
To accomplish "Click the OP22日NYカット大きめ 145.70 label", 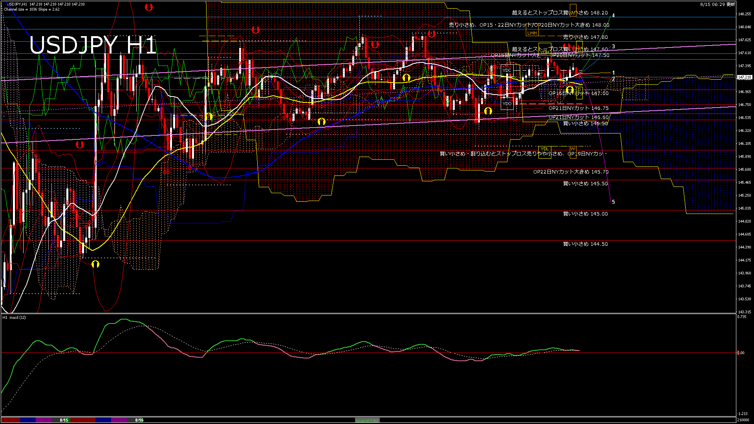I will pos(571,172).
